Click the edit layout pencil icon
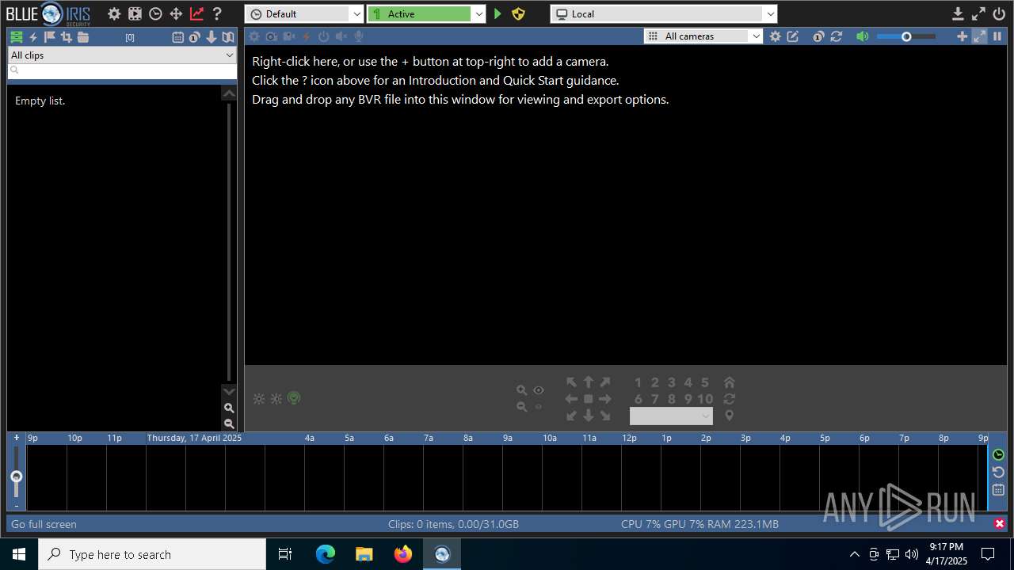The height and width of the screenshot is (570, 1014). tap(792, 36)
